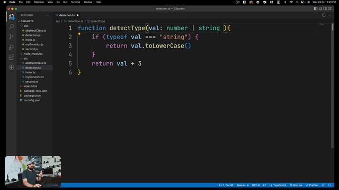
Task: Open the Go menu
Action: [58, 2]
